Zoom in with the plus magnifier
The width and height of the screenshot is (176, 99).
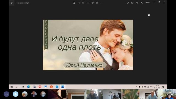click(x=142, y=3)
